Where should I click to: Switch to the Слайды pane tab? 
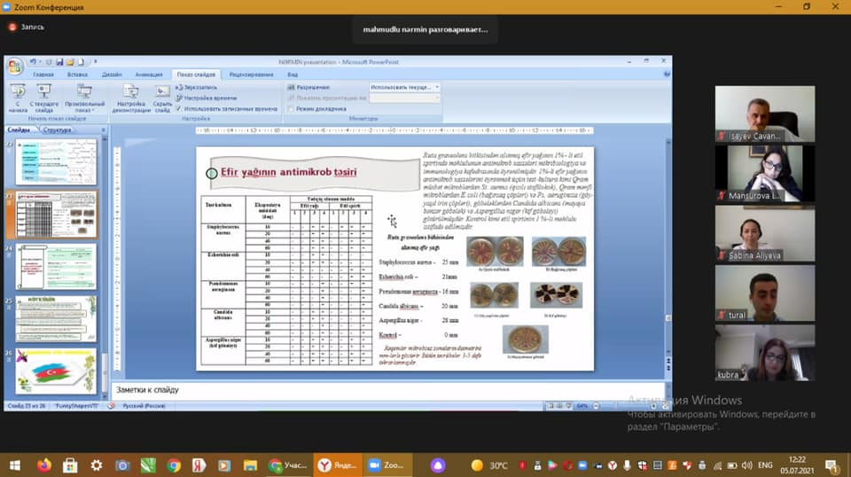coord(19,130)
